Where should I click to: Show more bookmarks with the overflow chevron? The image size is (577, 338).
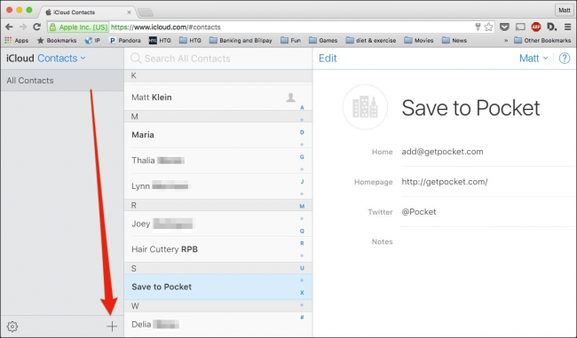(506, 41)
